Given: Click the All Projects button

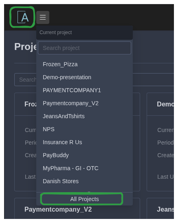Looking at the screenshot, I should pos(84,199).
